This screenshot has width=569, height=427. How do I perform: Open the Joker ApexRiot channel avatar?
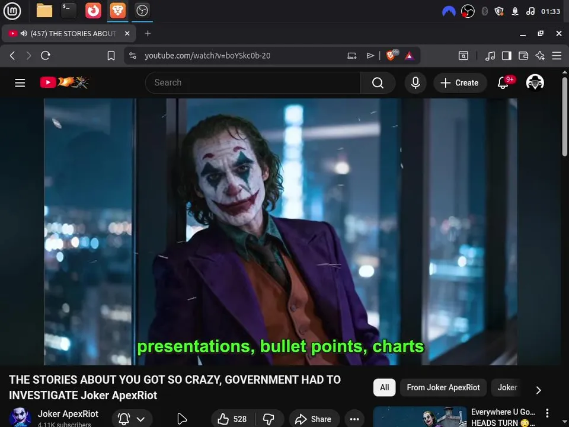pos(20,418)
